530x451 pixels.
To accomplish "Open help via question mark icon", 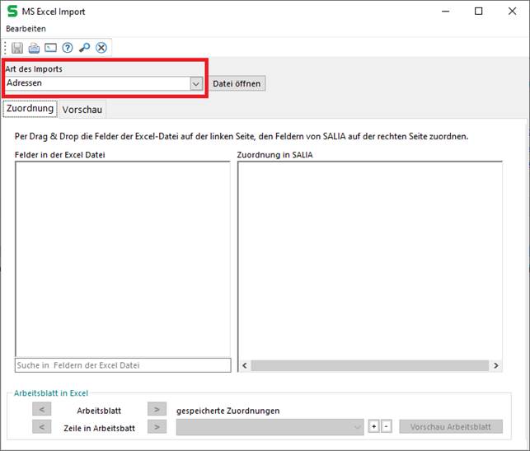I will 68,48.
